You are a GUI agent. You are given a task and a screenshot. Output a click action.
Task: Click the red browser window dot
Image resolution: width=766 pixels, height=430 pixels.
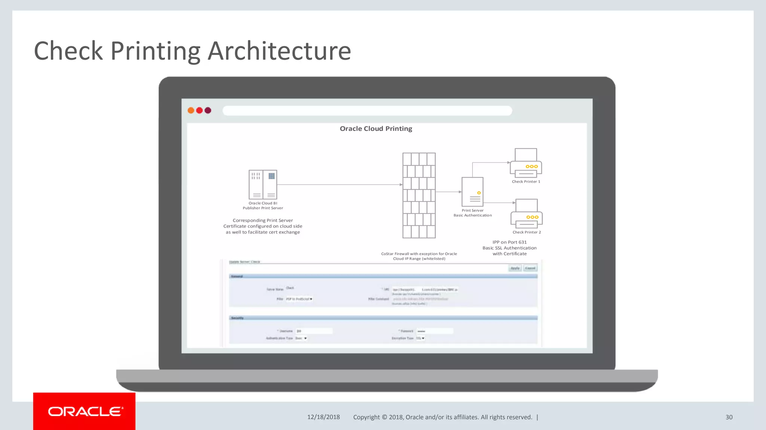(x=199, y=110)
